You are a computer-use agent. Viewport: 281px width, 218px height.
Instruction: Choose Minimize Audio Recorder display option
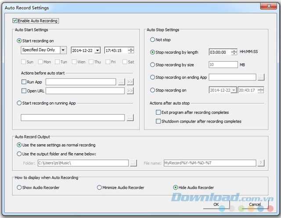tap(99, 187)
